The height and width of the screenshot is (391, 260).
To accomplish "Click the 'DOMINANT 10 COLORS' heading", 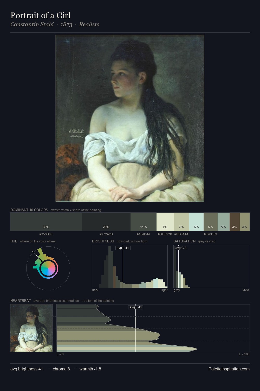I will click(x=29, y=210).
